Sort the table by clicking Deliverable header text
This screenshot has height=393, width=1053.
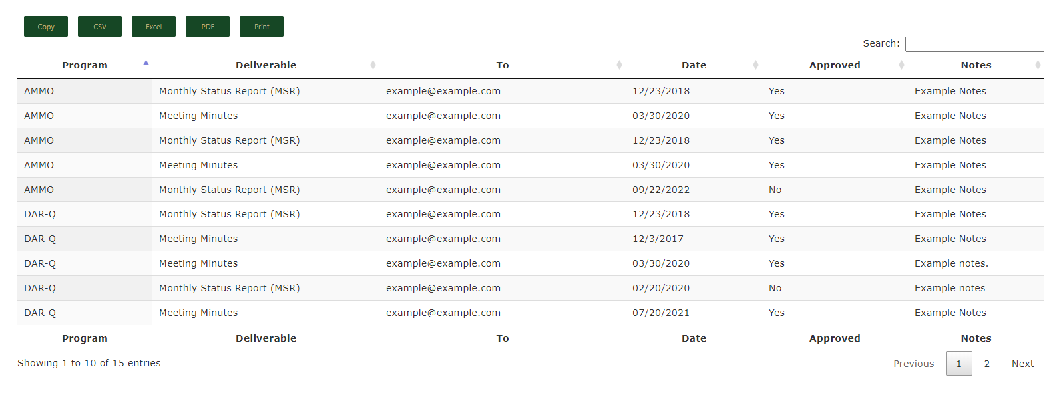(266, 65)
